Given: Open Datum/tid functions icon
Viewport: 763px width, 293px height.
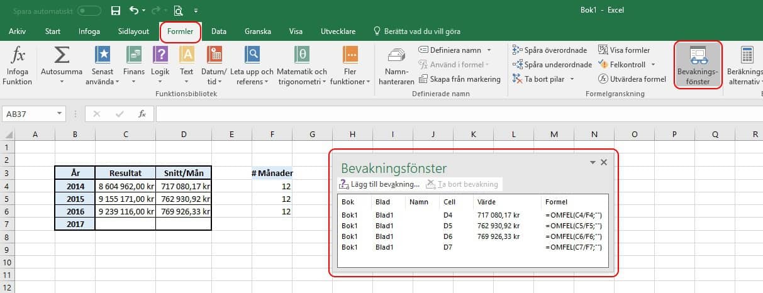Looking at the screenshot, I should point(213,56).
